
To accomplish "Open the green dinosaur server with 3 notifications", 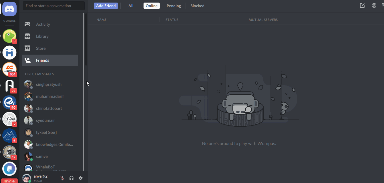I will 9,36.
